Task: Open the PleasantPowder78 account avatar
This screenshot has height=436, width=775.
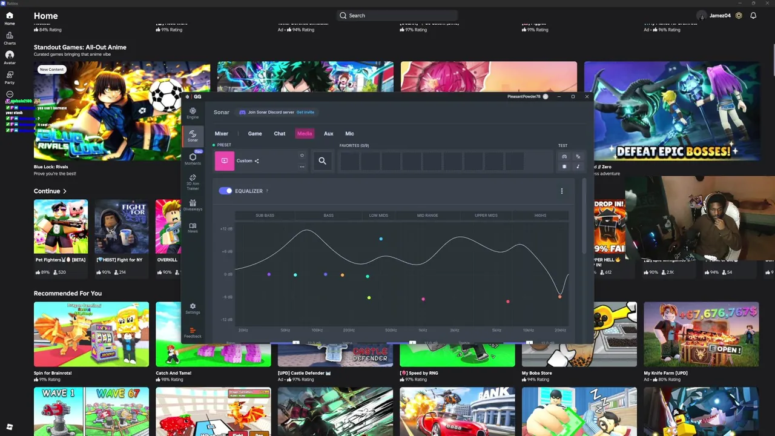Action: point(546,97)
